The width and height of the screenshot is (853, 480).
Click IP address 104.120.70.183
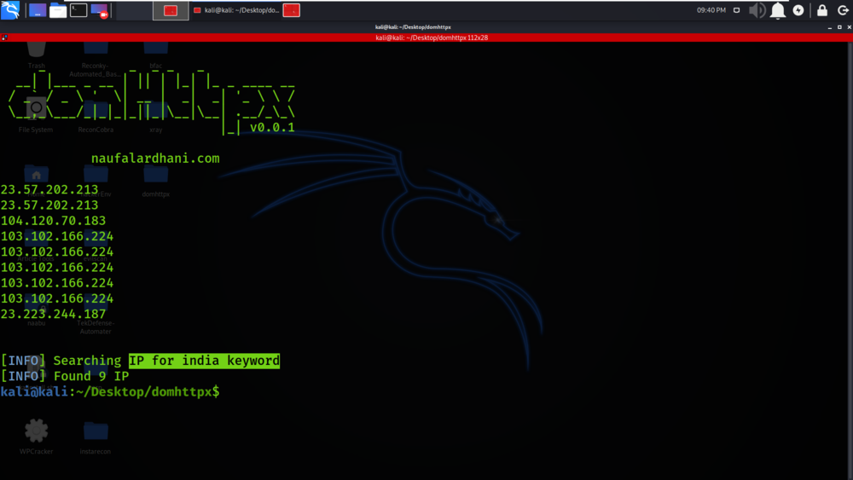tap(53, 221)
